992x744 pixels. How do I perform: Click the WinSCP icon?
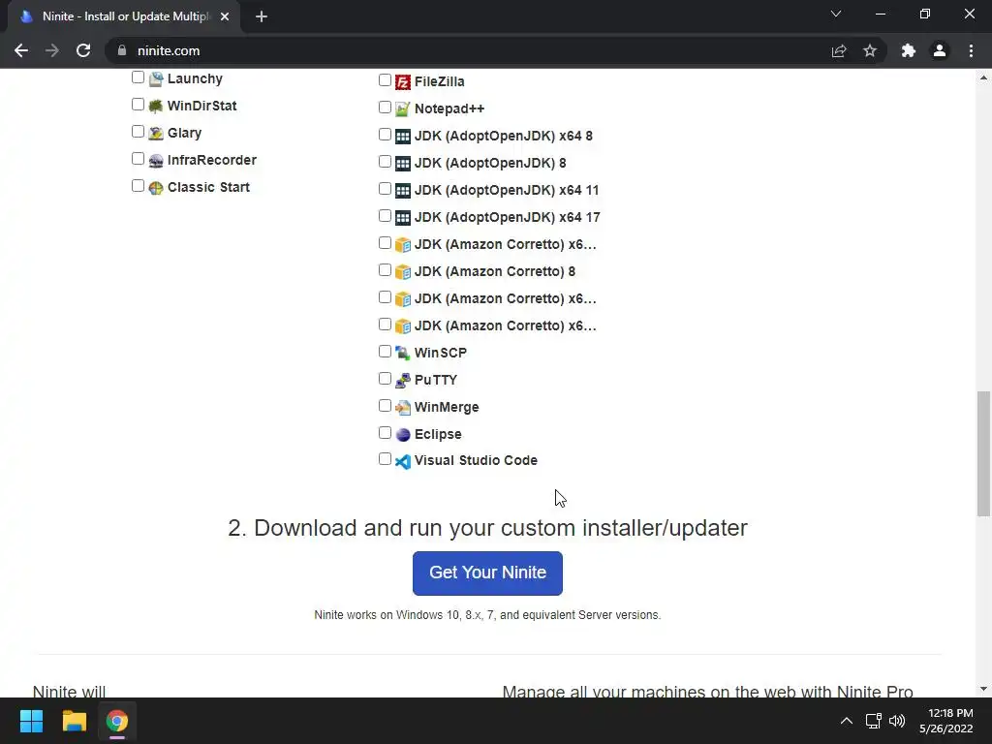403,353
